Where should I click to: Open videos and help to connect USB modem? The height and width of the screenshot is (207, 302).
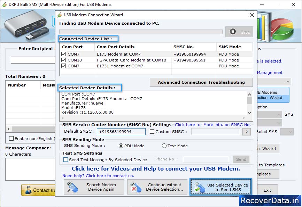[x=156, y=168]
